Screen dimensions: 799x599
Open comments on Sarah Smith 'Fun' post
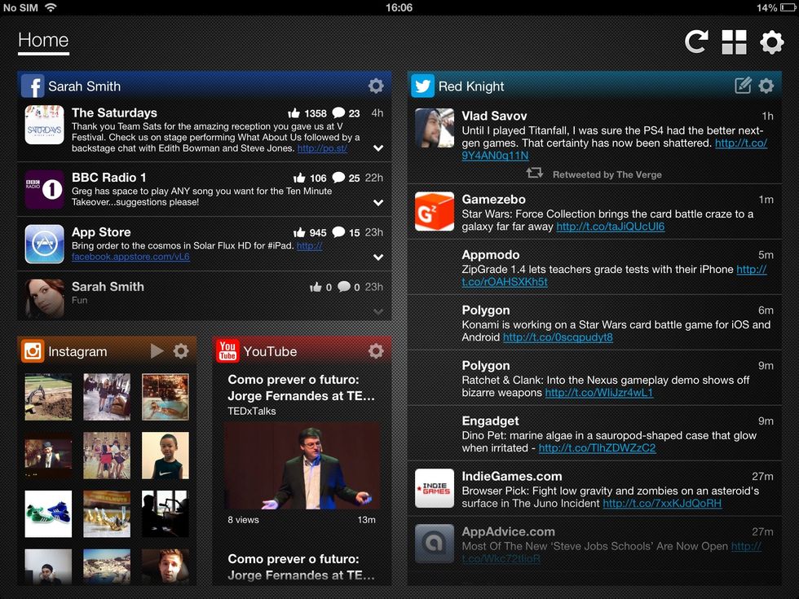click(x=344, y=287)
